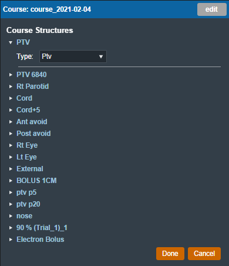Select the ptv p20 structure
Viewport: 229px width, 266px height.
coord(28,204)
